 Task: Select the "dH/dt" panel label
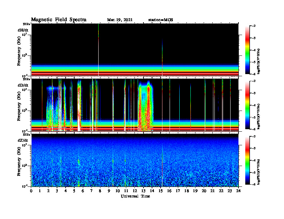[x=23, y=30]
